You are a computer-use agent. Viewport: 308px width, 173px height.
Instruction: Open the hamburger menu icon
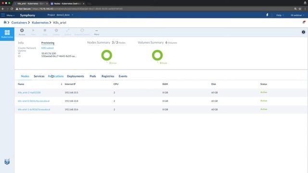[3, 15]
